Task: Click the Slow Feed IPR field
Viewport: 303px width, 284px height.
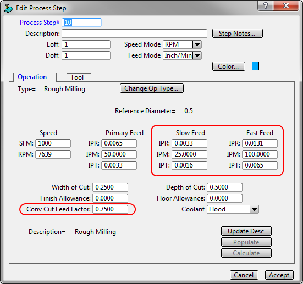Action: pos(189,143)
